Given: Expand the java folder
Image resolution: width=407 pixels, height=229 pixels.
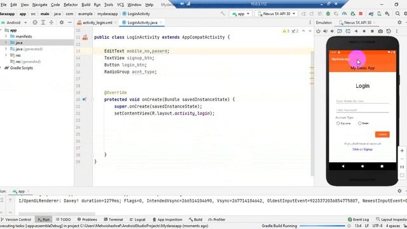Looking at the screenshot, I should click(x=6, y=43).
